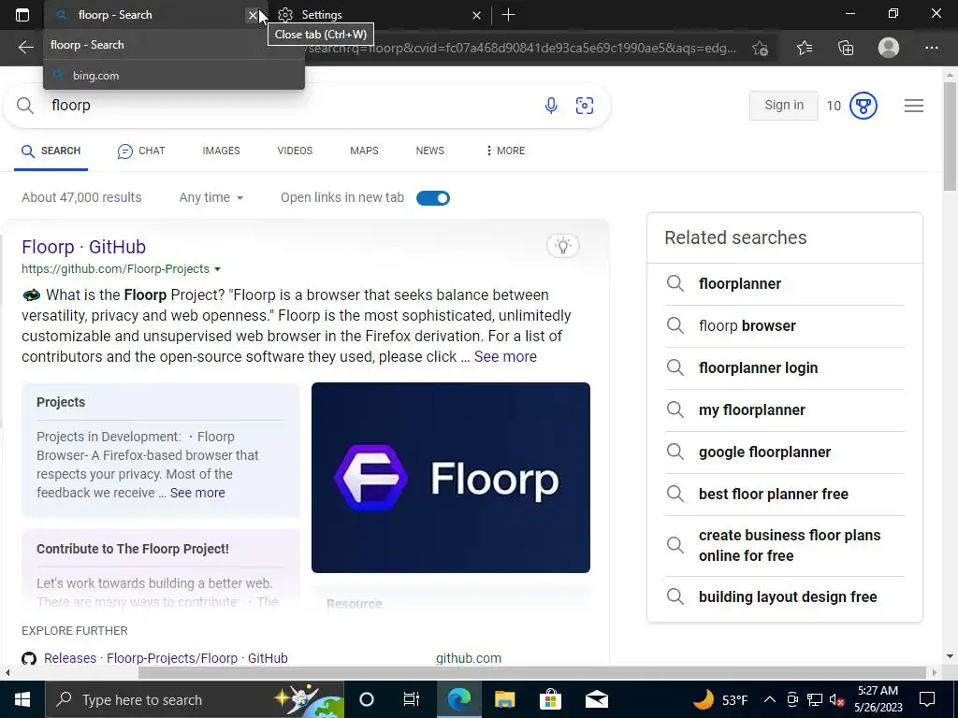Open Microsoft Store from taskbar
The width and height of the screenshot is (958, 718).
pyautogui.click(x=550, y=699)
